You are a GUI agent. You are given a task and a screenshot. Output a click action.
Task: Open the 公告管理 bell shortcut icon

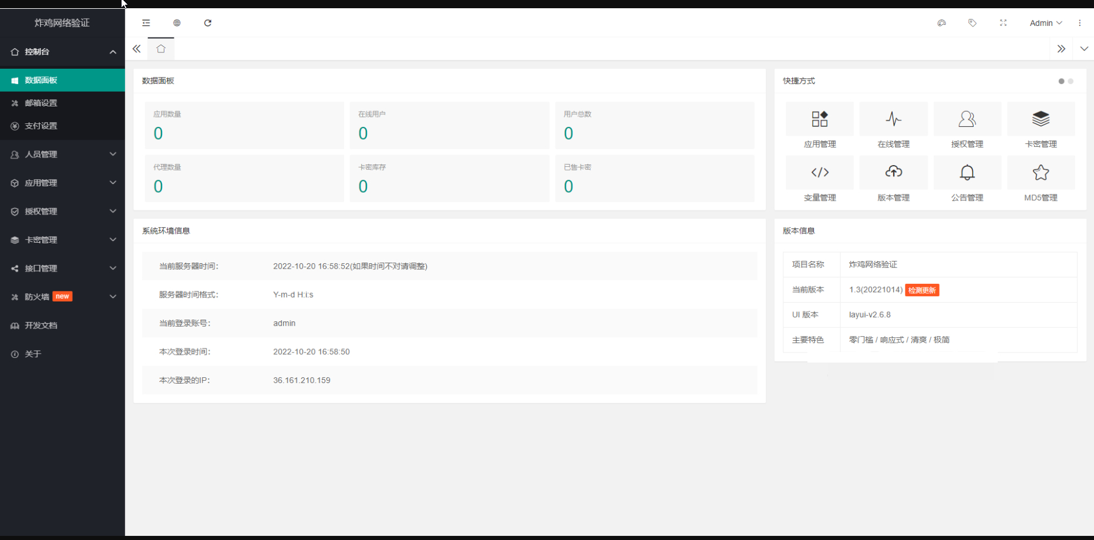[x=967, y=172]
